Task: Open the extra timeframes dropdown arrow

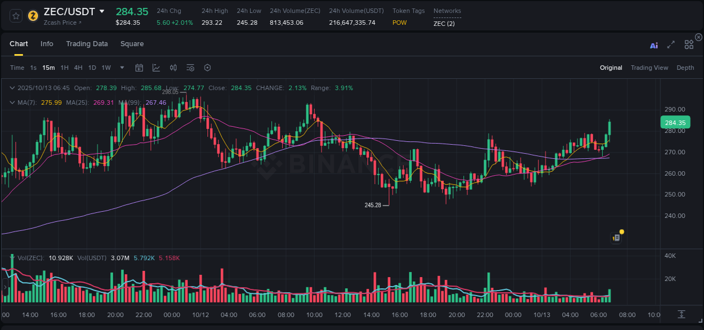Action: [121, 68]
